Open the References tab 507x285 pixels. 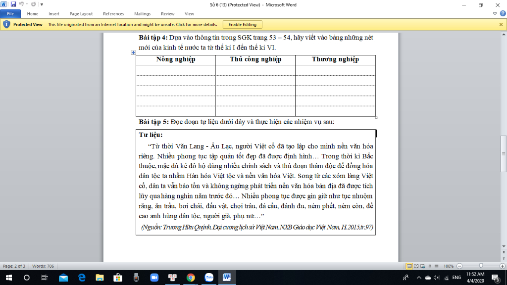[x=113, y=14]
